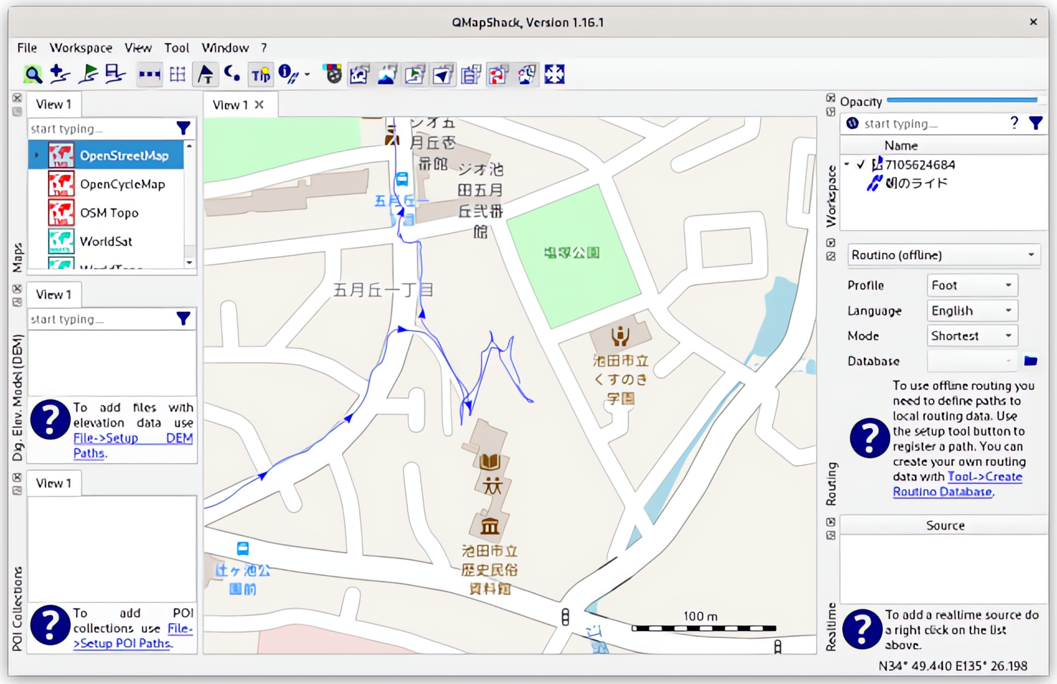Open the Tool menu
The image size is (1057, 684).
click(177, 47)
